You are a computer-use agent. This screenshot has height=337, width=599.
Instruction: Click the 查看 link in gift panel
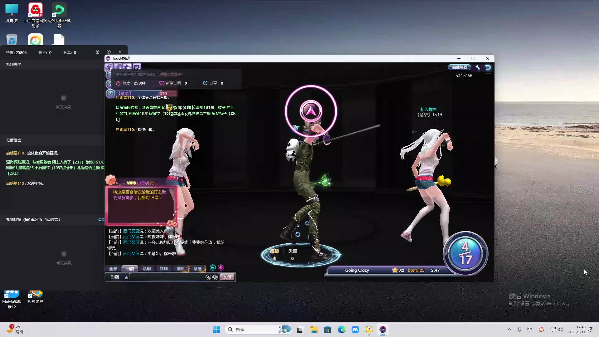[101, 220]
